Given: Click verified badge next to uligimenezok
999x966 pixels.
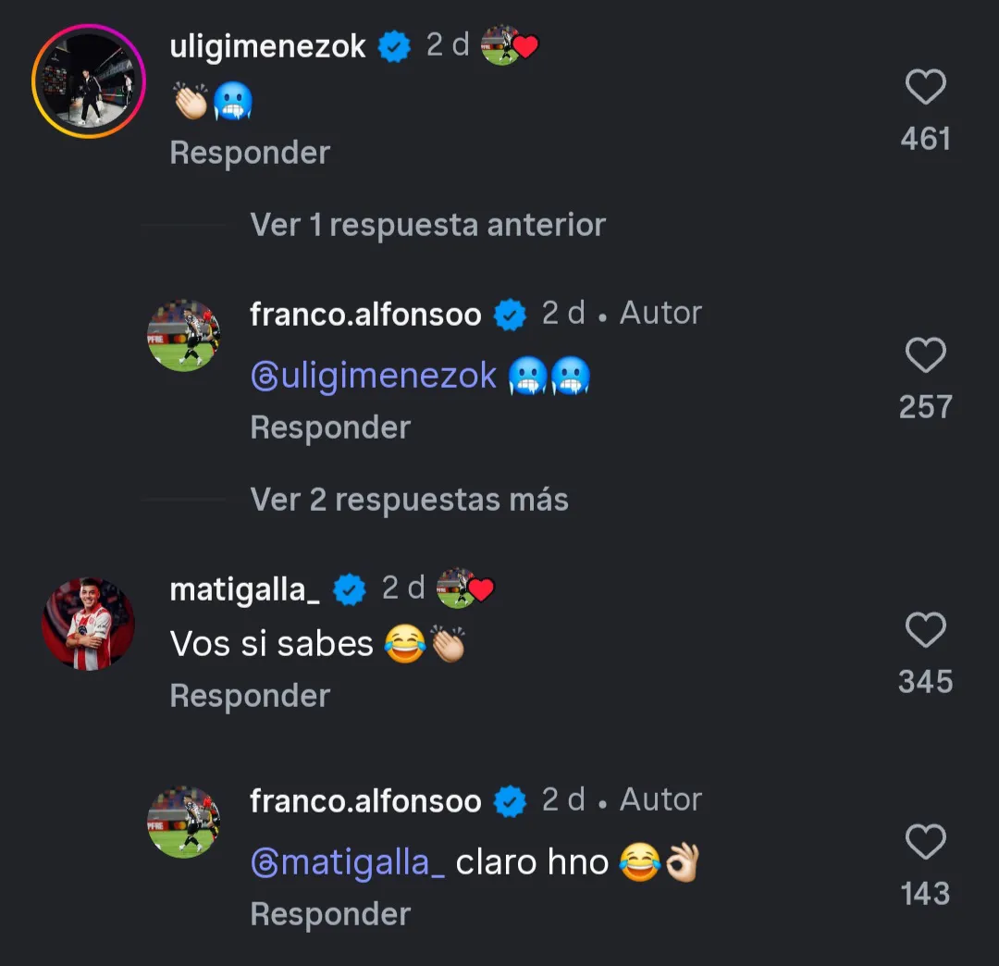Looking at the screenshot, I should 396,46.
